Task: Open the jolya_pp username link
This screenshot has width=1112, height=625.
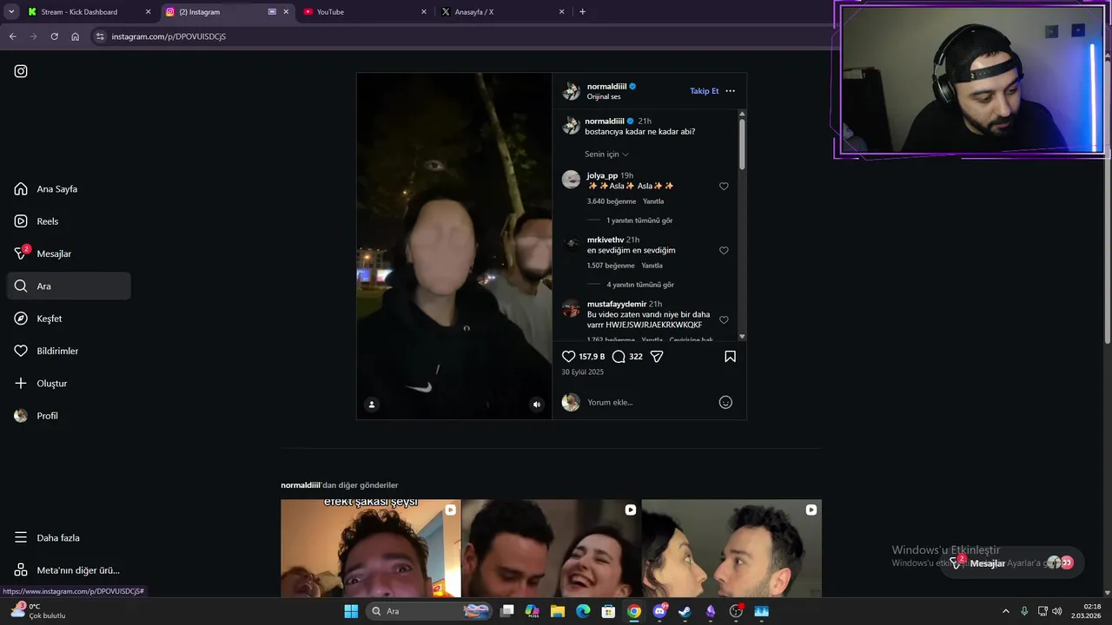Action: 602,176
